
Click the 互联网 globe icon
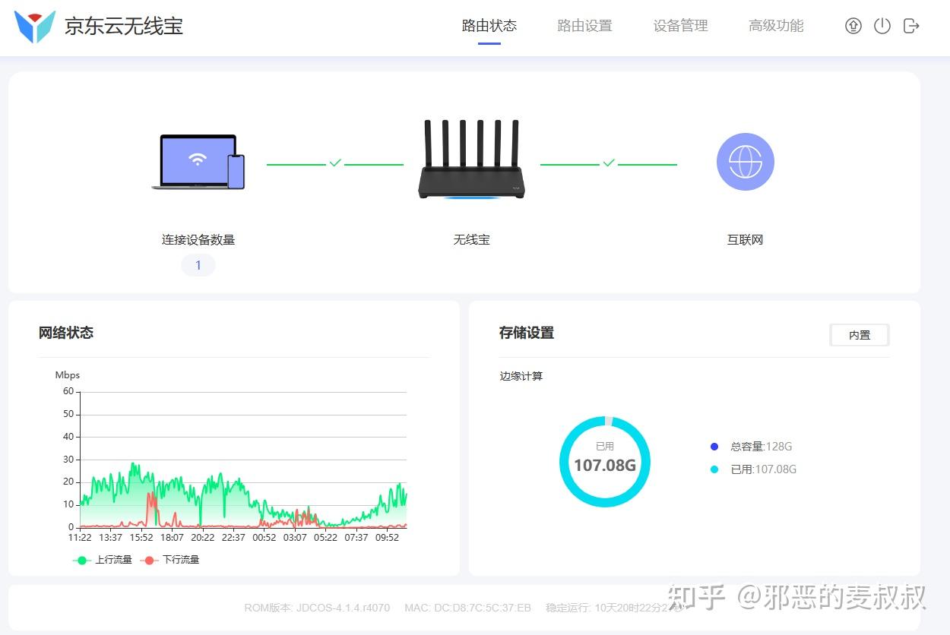(745, 161)
